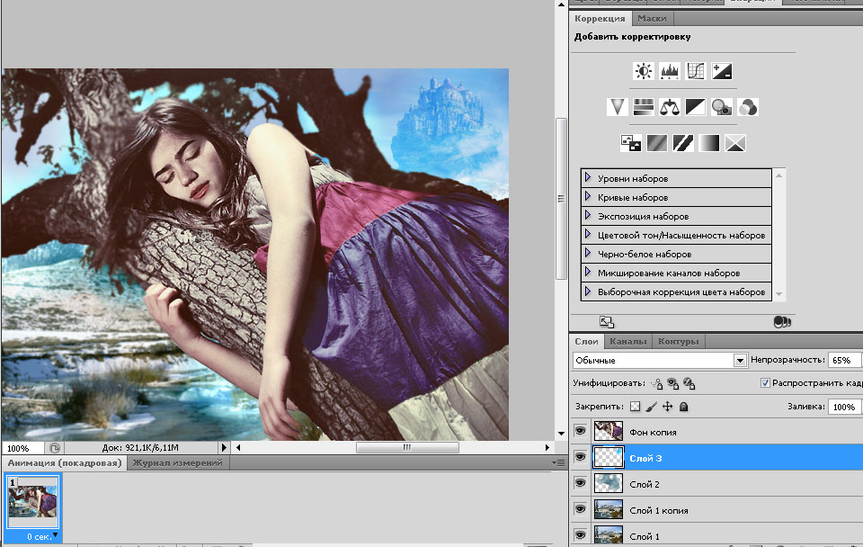Hide the Фон копия layer
863x547 pixels.
pos(580,431)
